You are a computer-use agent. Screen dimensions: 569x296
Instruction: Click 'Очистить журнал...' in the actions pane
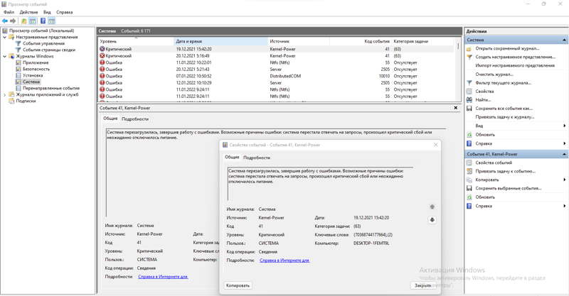click(x=494, y=75)
